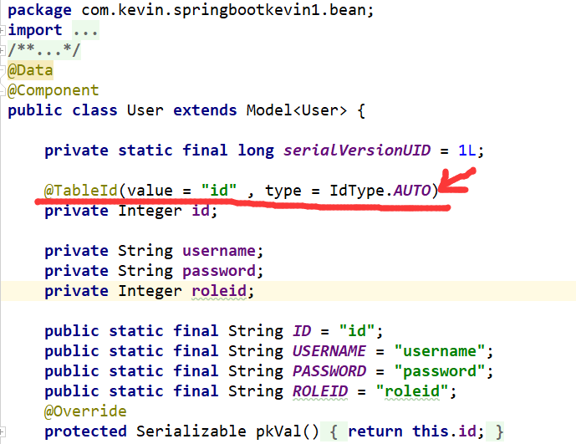576x444 pixels.
Task: Click the 'import' keyword
Action: (35, 30)
